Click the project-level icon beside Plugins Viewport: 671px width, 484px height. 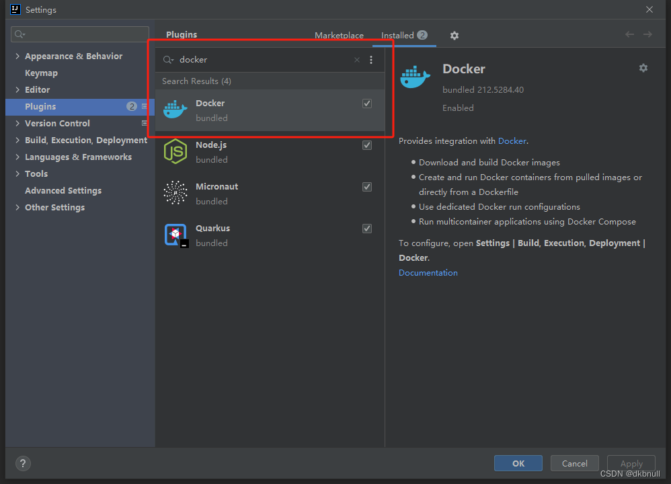coord(144,107)
